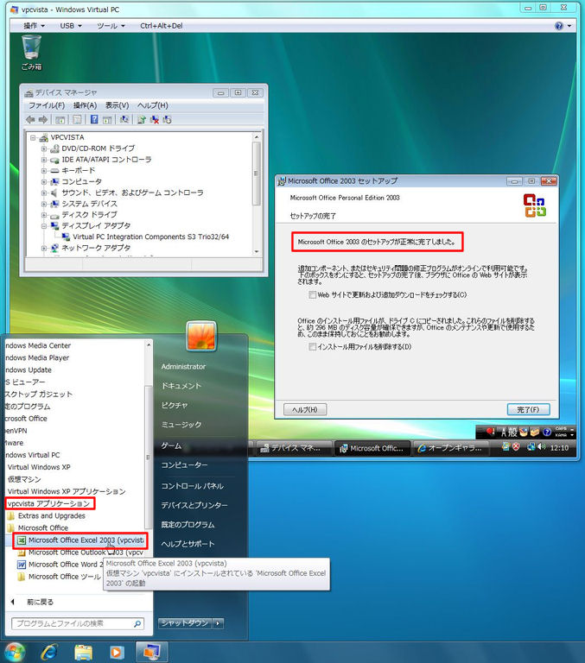
Task: Click the show/hide console tree icon in toolbar
Action: click(x=60, y=120)
